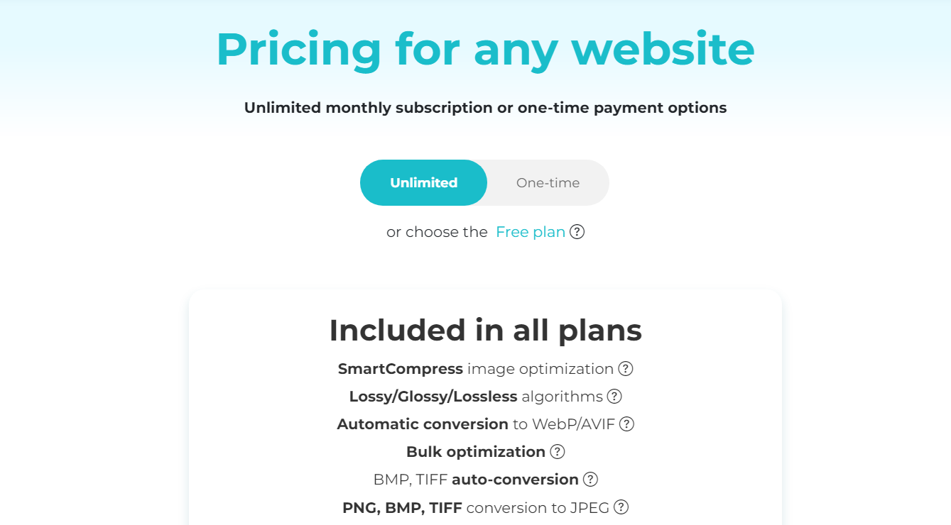This screenshot has width=951, height=525.
Task: Click the PNG, BMP, TIFF conversion text
Action: (x=475, y=507)
